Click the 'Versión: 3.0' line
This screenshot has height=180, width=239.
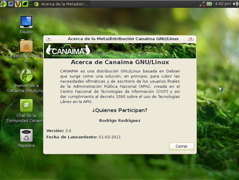(59, 131)
